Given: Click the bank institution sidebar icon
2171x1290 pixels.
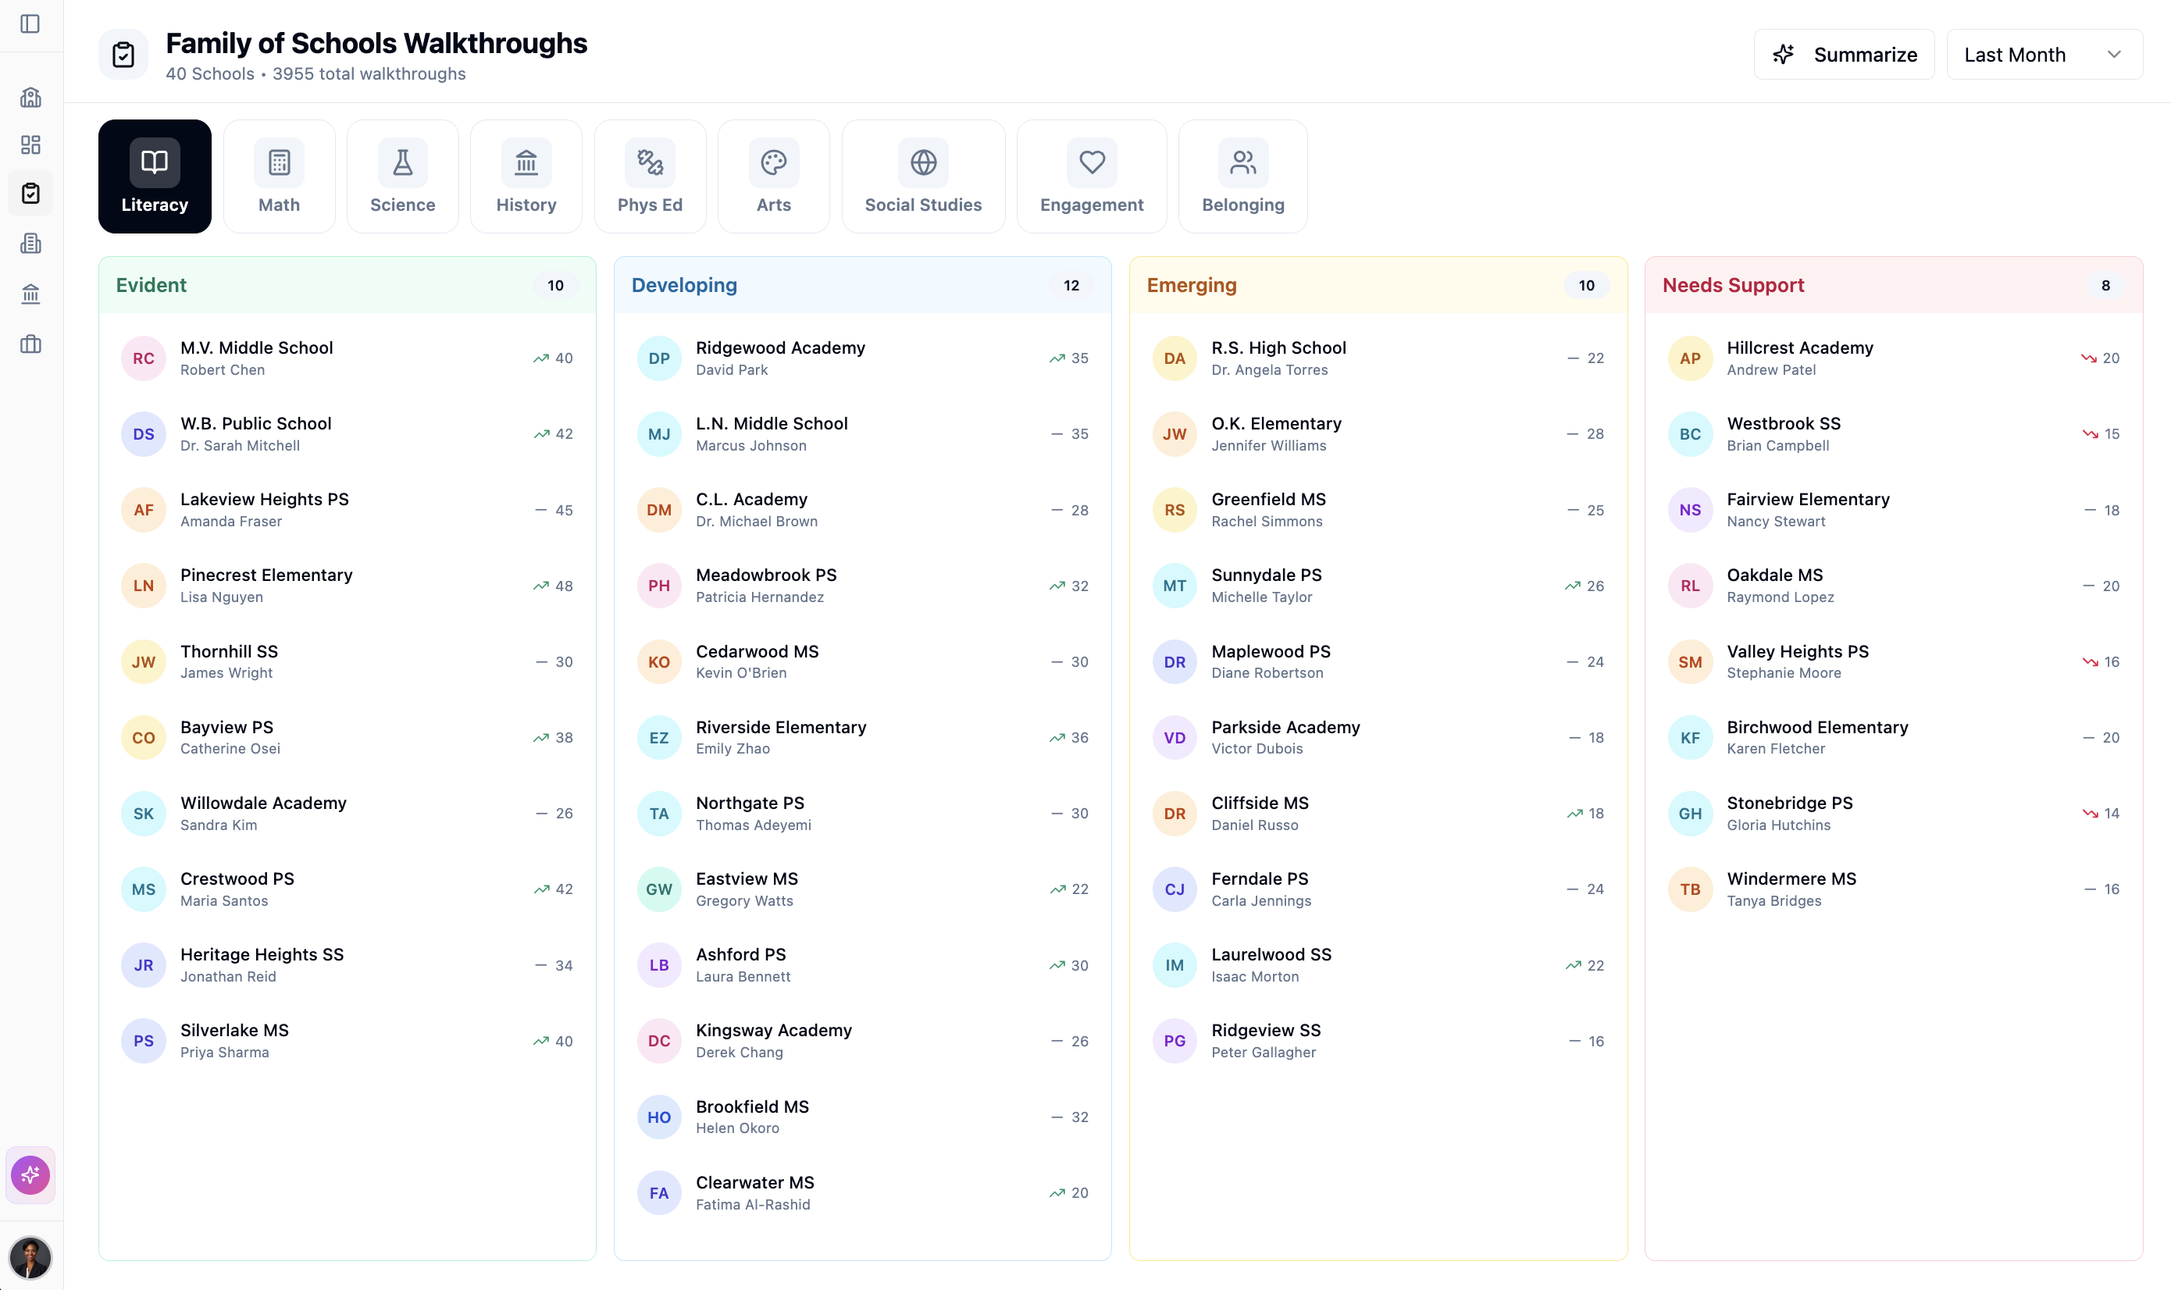Looking at the screenshot, I should pos(30,294).
